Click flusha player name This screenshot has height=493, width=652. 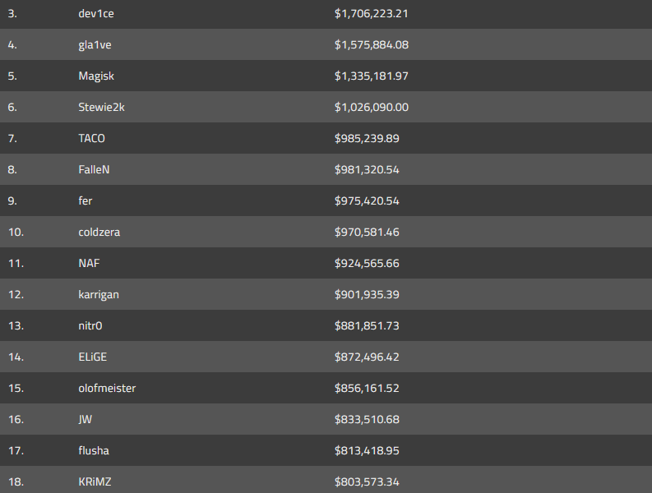pos(94,451)
